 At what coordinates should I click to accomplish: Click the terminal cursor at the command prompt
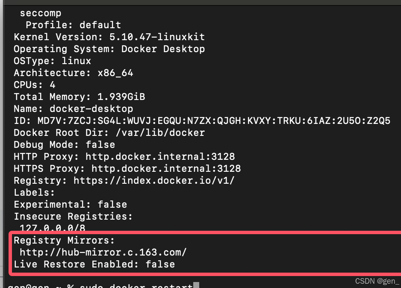click(196, 285)
